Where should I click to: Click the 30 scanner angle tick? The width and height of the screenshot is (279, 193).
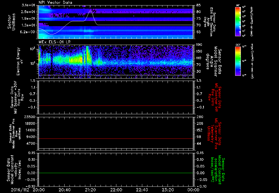[x=198, y=71]
